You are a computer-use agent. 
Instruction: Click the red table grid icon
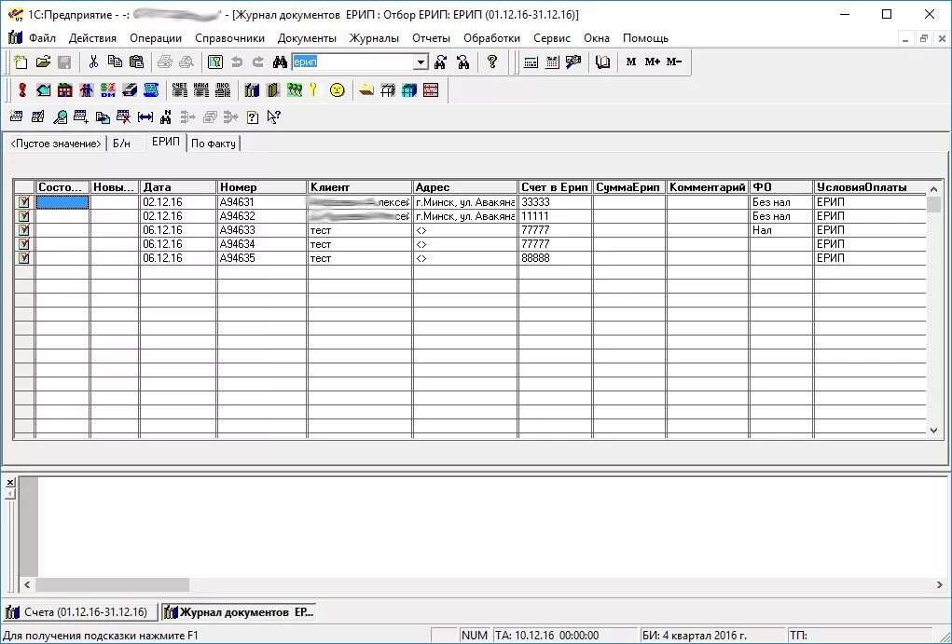(431, 90)
